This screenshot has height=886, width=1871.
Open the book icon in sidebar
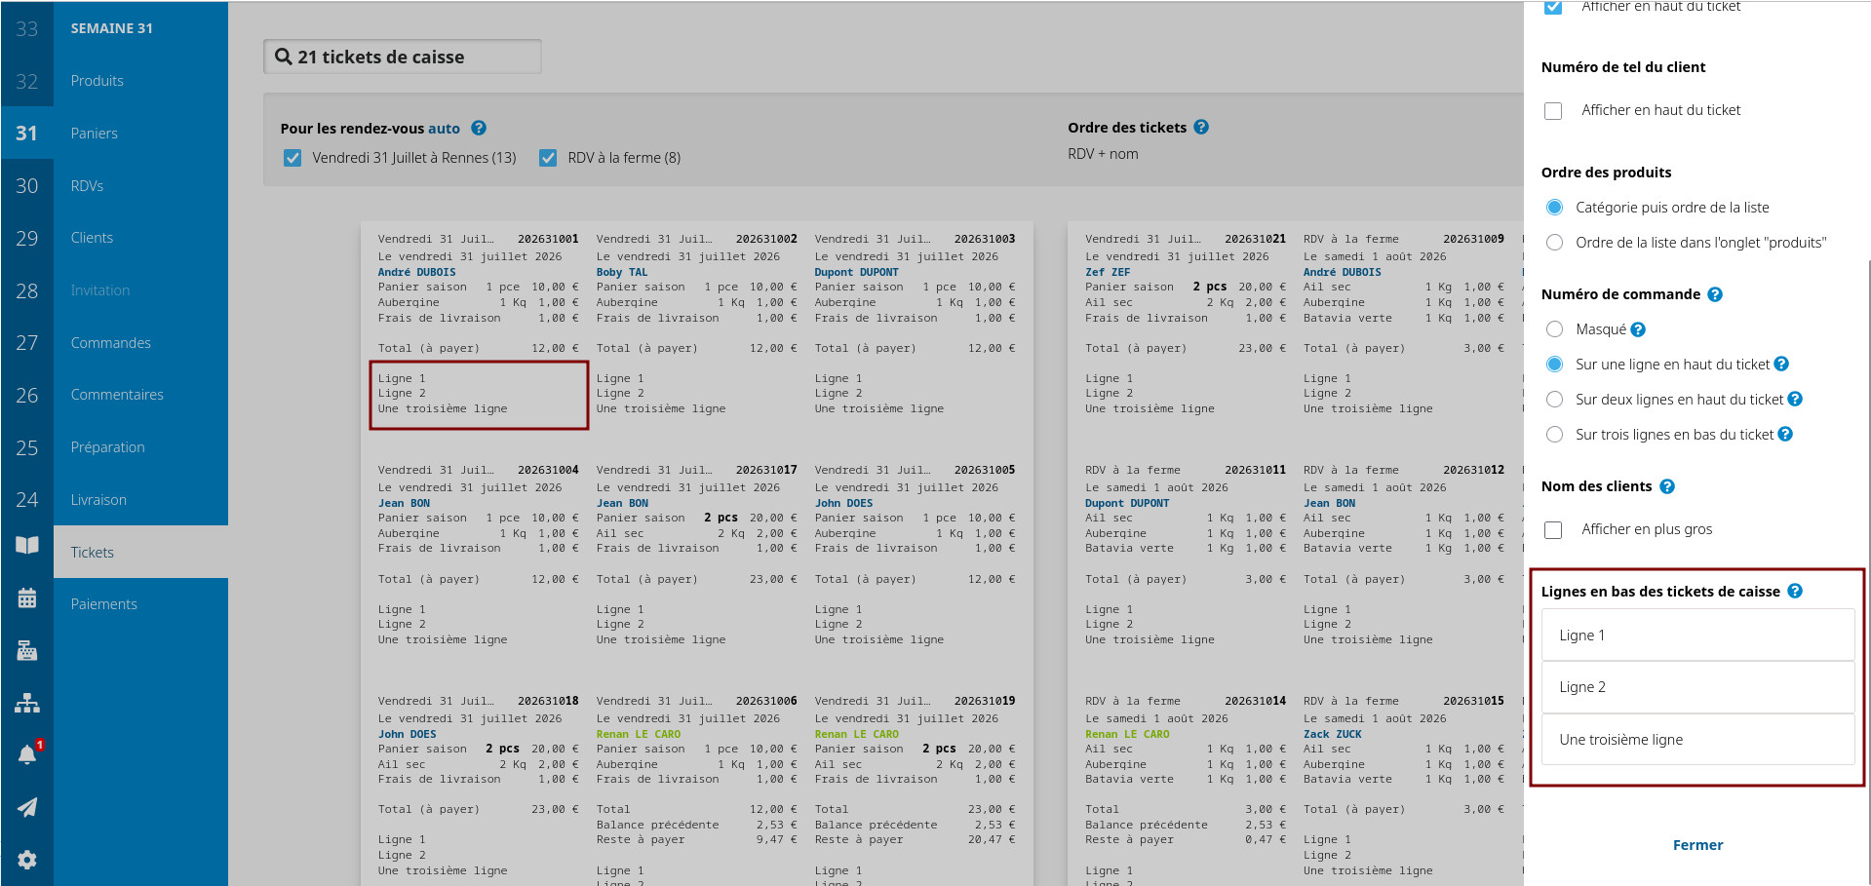click(27, 545)
